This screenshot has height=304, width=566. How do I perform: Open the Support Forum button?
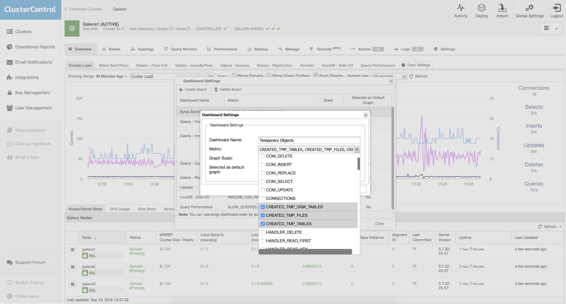tap(30, 262)
